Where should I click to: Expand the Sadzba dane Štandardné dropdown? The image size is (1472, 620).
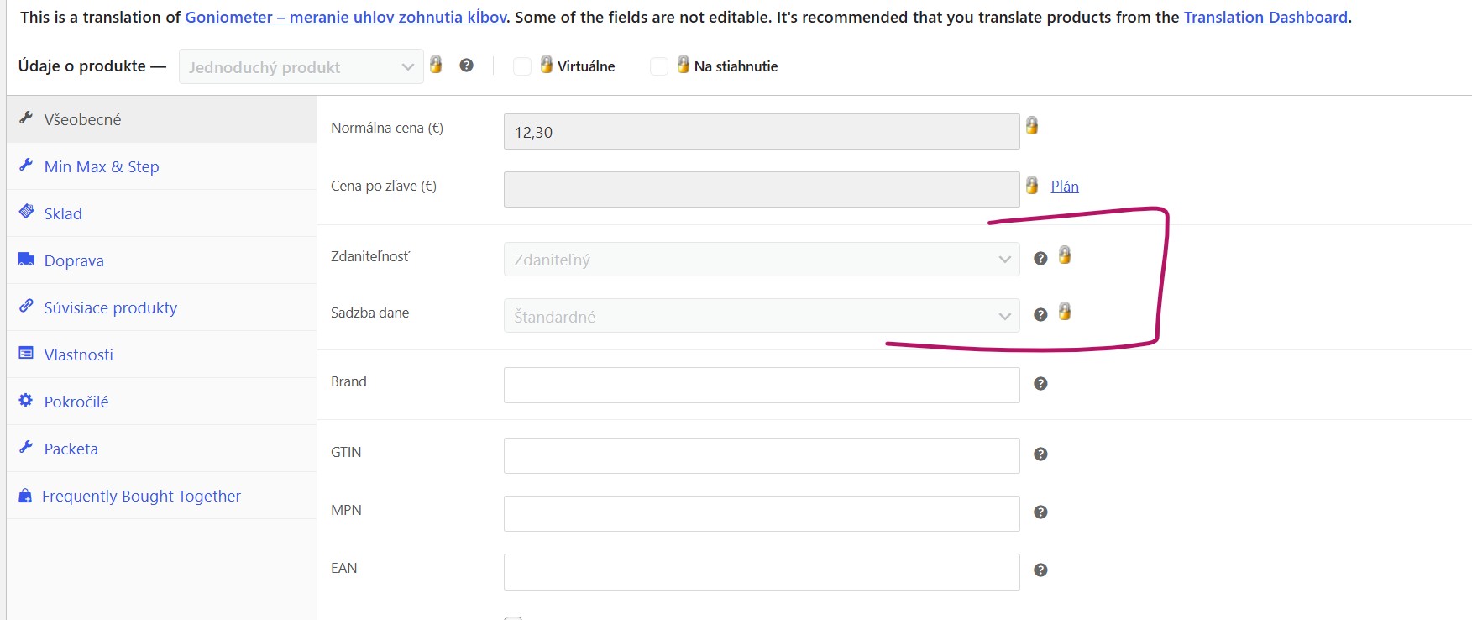[x=762, y=316]
